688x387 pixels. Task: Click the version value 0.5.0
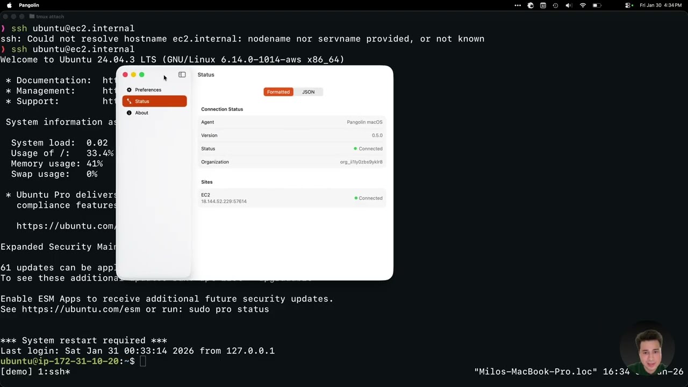(377, 135)
